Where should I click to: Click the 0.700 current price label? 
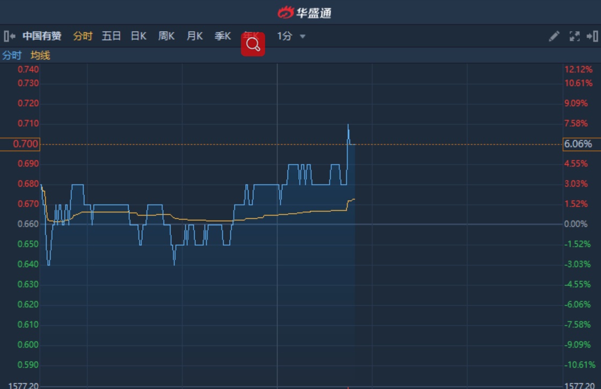(20, 144)
